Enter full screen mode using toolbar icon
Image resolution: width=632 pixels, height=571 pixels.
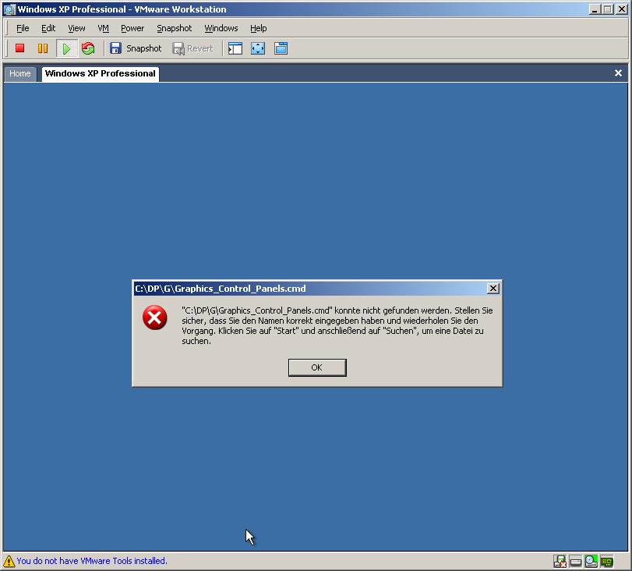258,48
